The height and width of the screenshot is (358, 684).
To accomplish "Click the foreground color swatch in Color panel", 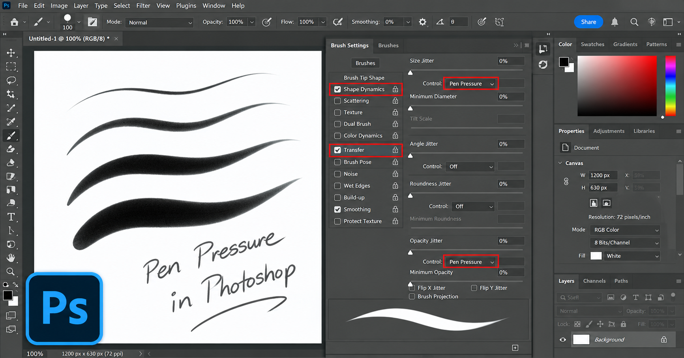I will [564, 62].
